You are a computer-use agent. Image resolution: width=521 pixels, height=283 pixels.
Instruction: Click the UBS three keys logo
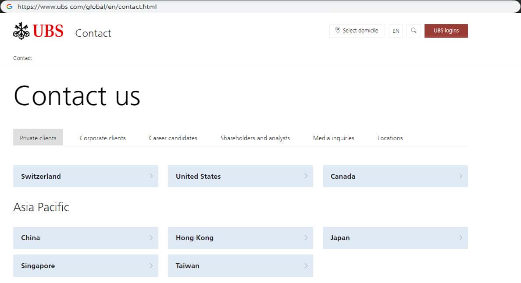coord(21,31)
